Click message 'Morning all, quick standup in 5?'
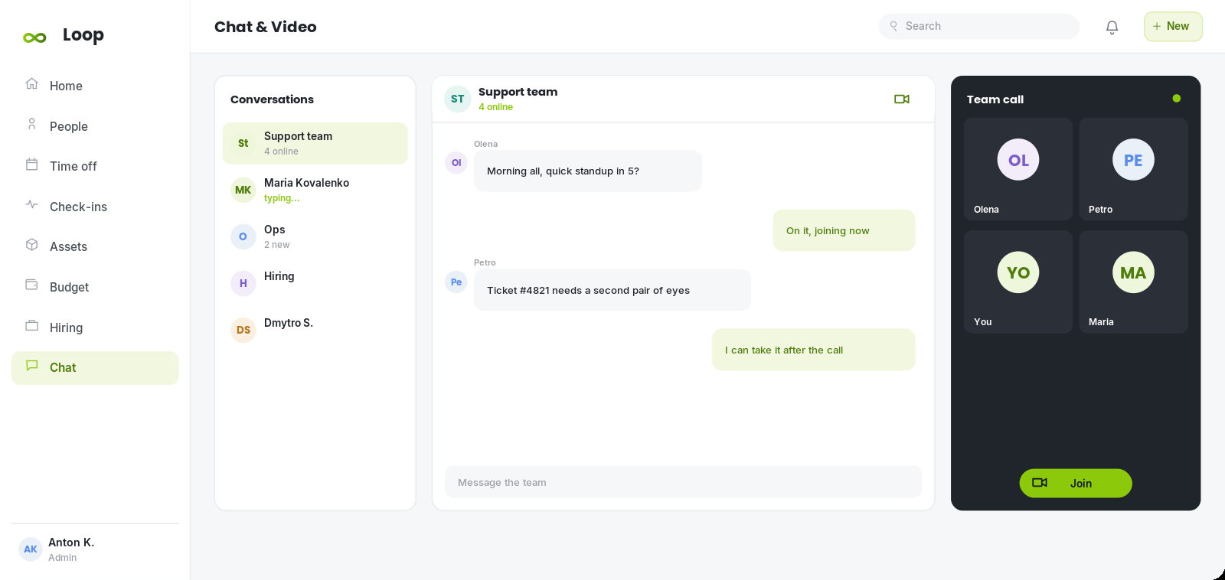The width and height of the screenshot is (1225, 580). click(x=587, y=171)
